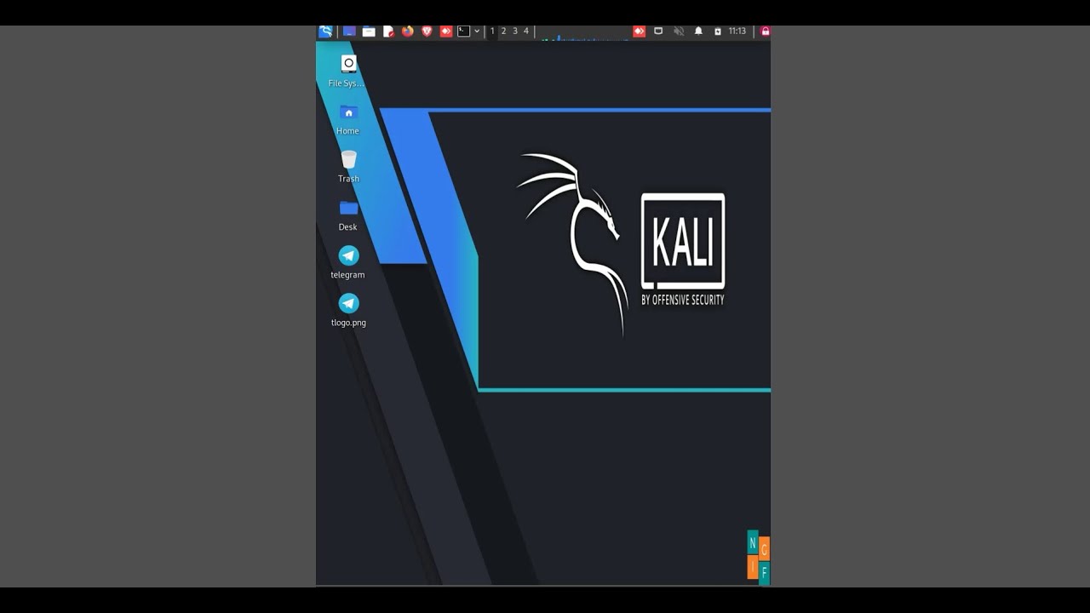
Task: Open the terminal emulator from the panel
Action: click(464, 32)
